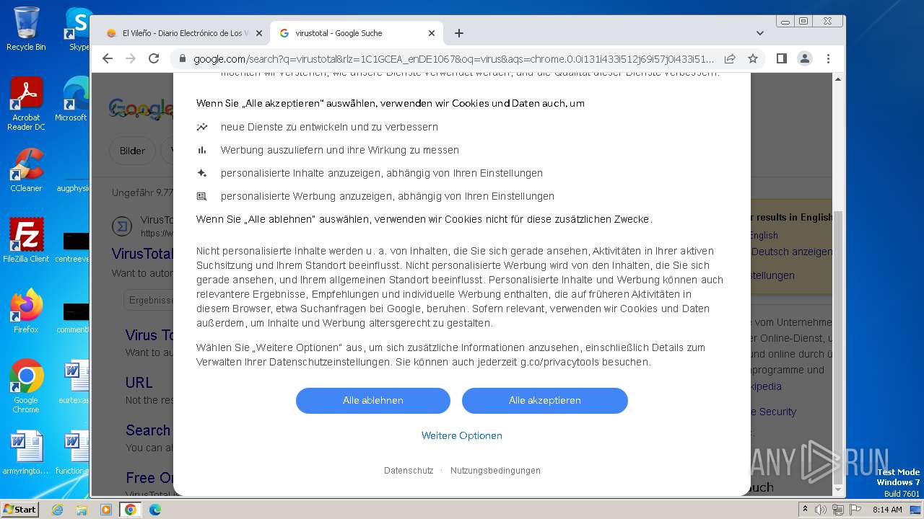Select Chrome in the taskbar

point(131,510)
